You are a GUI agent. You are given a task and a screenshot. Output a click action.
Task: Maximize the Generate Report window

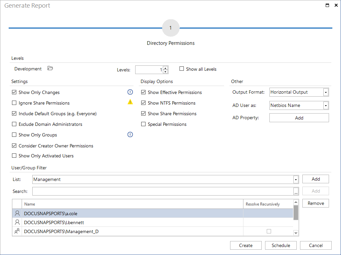pos(327,5)
